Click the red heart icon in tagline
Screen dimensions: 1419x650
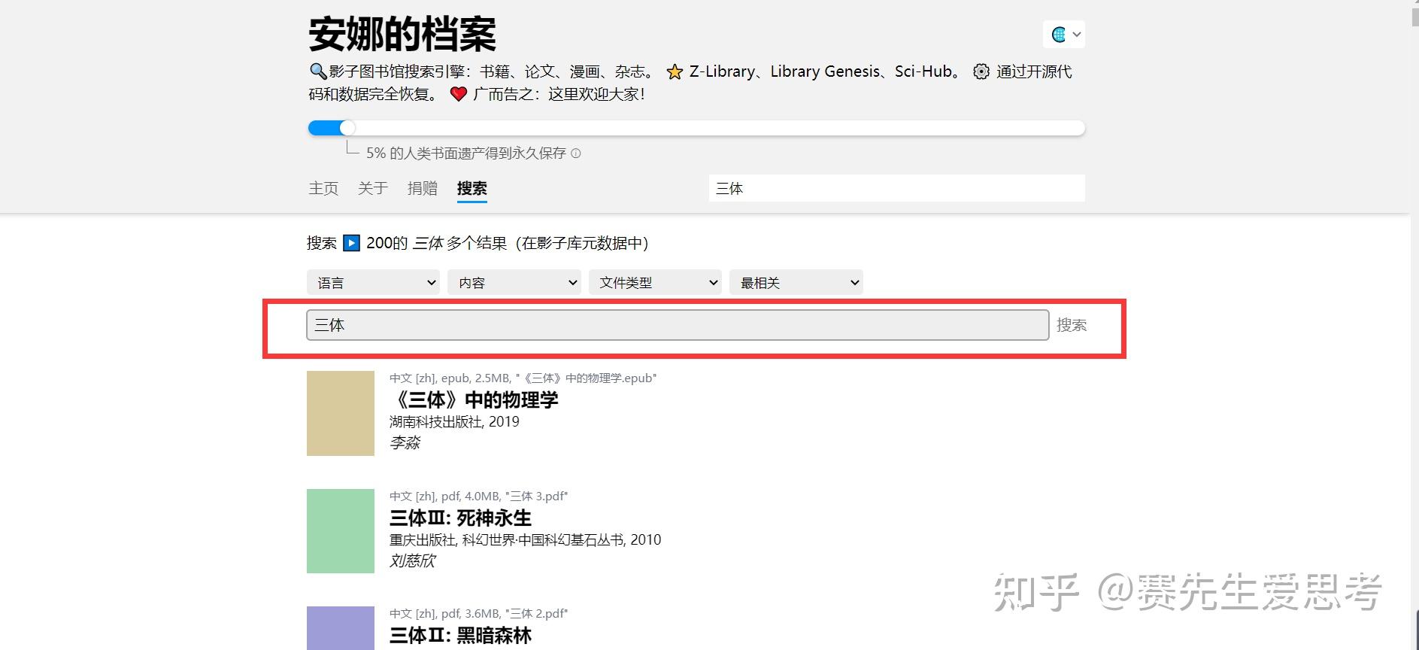(x=459, y=95)
